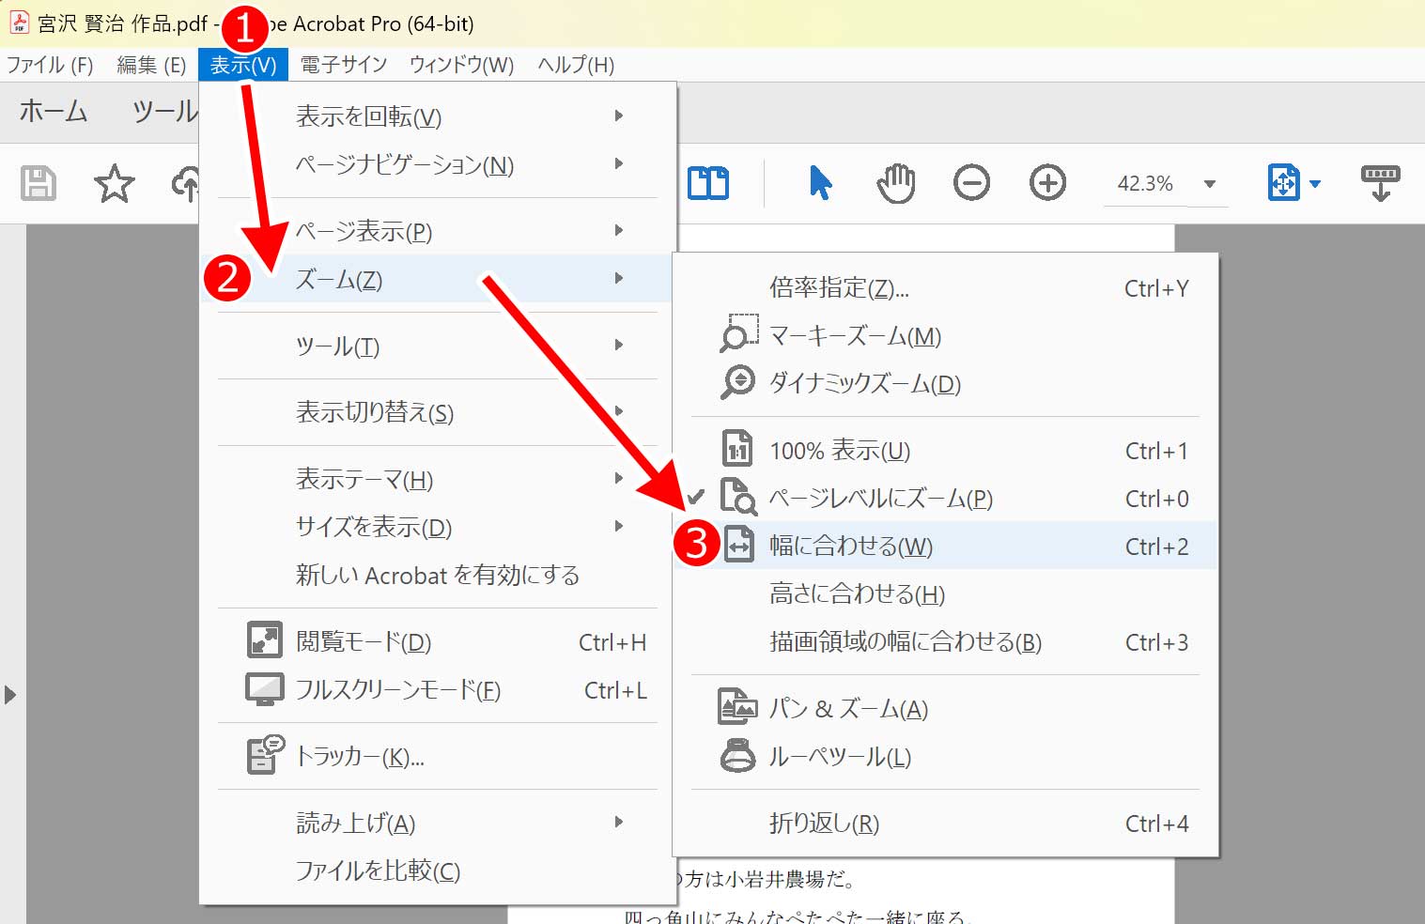Click the scrolling mode keyboard-arrow icon
This screenshot has height=924, width=1425.
coord(1380,183)
